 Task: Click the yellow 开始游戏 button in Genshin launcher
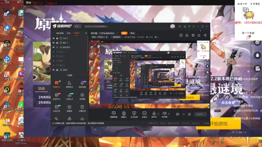point(218,123)
